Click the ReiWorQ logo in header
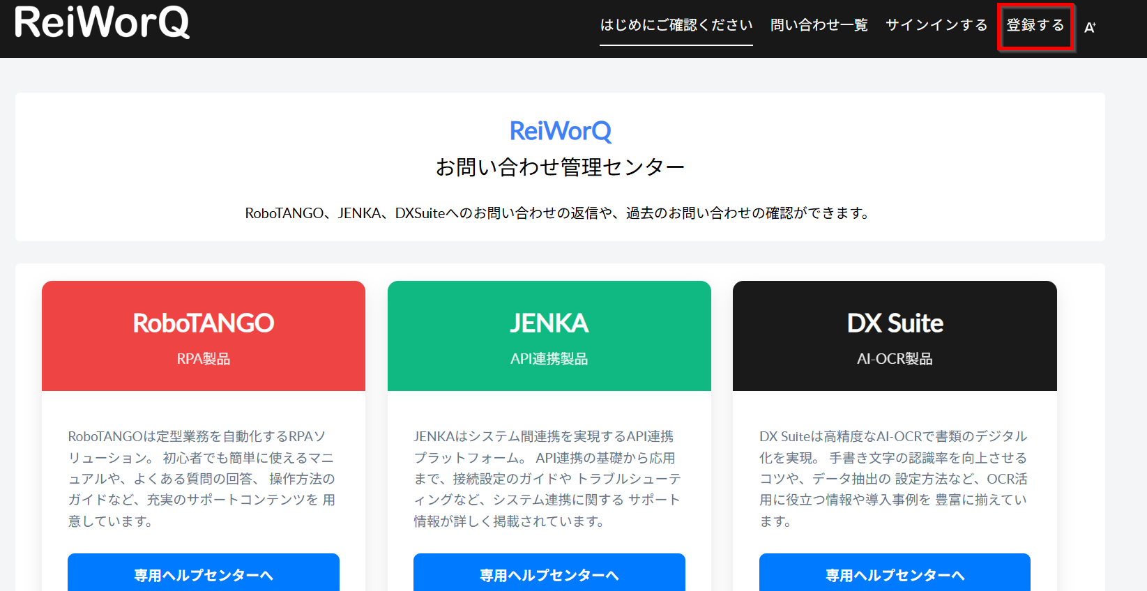 (x=102, y=22)
